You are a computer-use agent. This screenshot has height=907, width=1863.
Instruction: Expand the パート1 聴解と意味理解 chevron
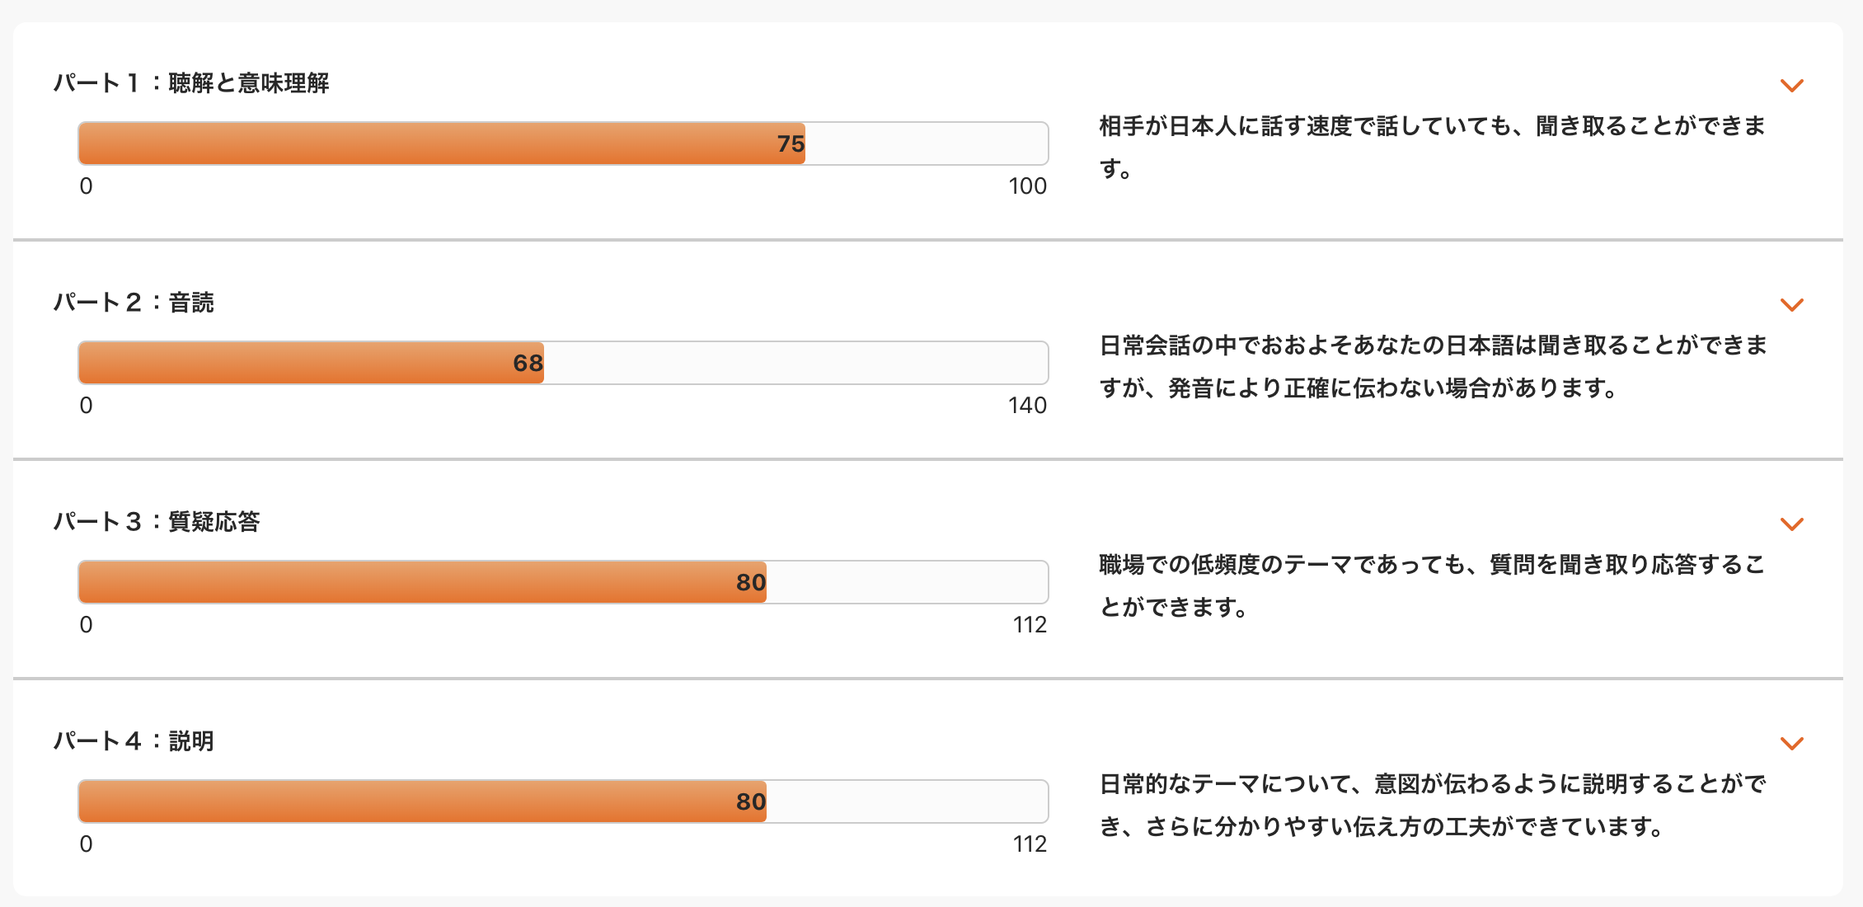(1791, 86)
